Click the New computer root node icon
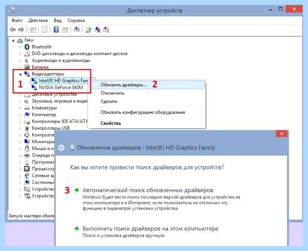308x251 pixels. [x=20, y=40]
